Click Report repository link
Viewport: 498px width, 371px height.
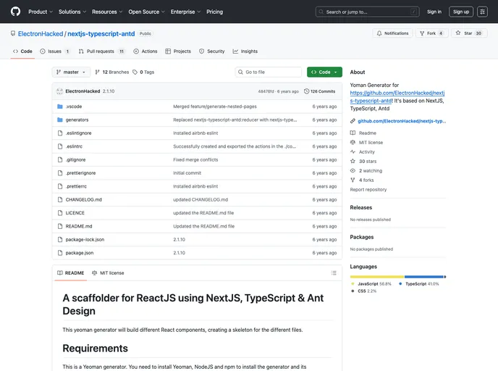[368, 189]
